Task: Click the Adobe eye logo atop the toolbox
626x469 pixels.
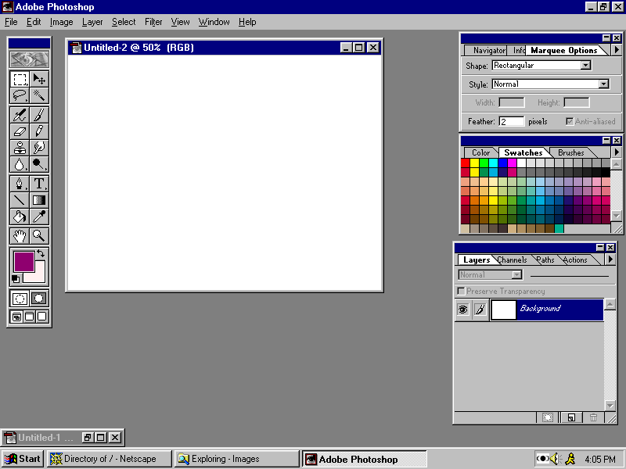Action: (x=30, y=59)
